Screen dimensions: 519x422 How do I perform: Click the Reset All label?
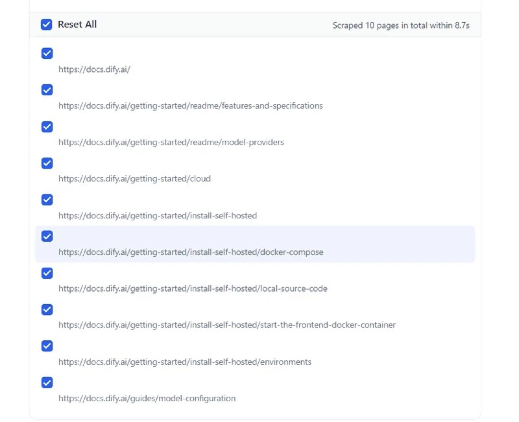click(77, 24)
